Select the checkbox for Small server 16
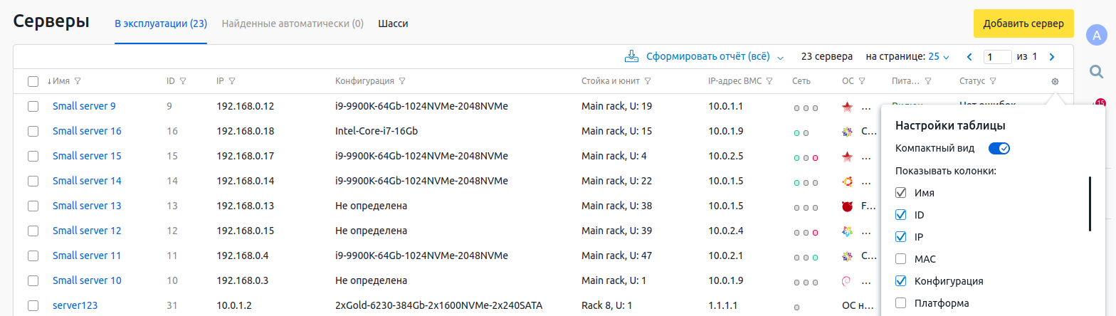This screenshot has height=316, width=1116. click(33, 131)
